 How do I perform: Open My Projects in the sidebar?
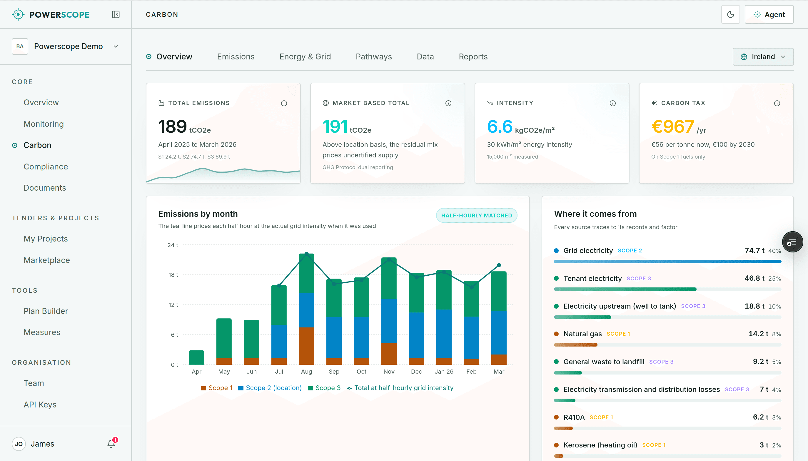[x=46, y=239]
